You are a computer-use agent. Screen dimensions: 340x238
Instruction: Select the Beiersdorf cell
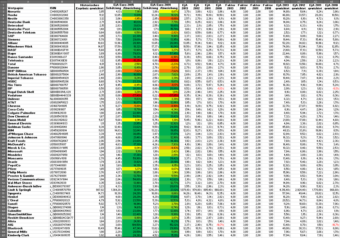[28, 25]
